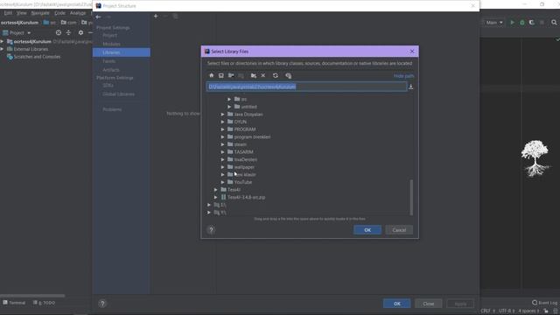Expand External Libraries in Project tree
The height and width of the screenshot is (315, 560).
(2, 49)
